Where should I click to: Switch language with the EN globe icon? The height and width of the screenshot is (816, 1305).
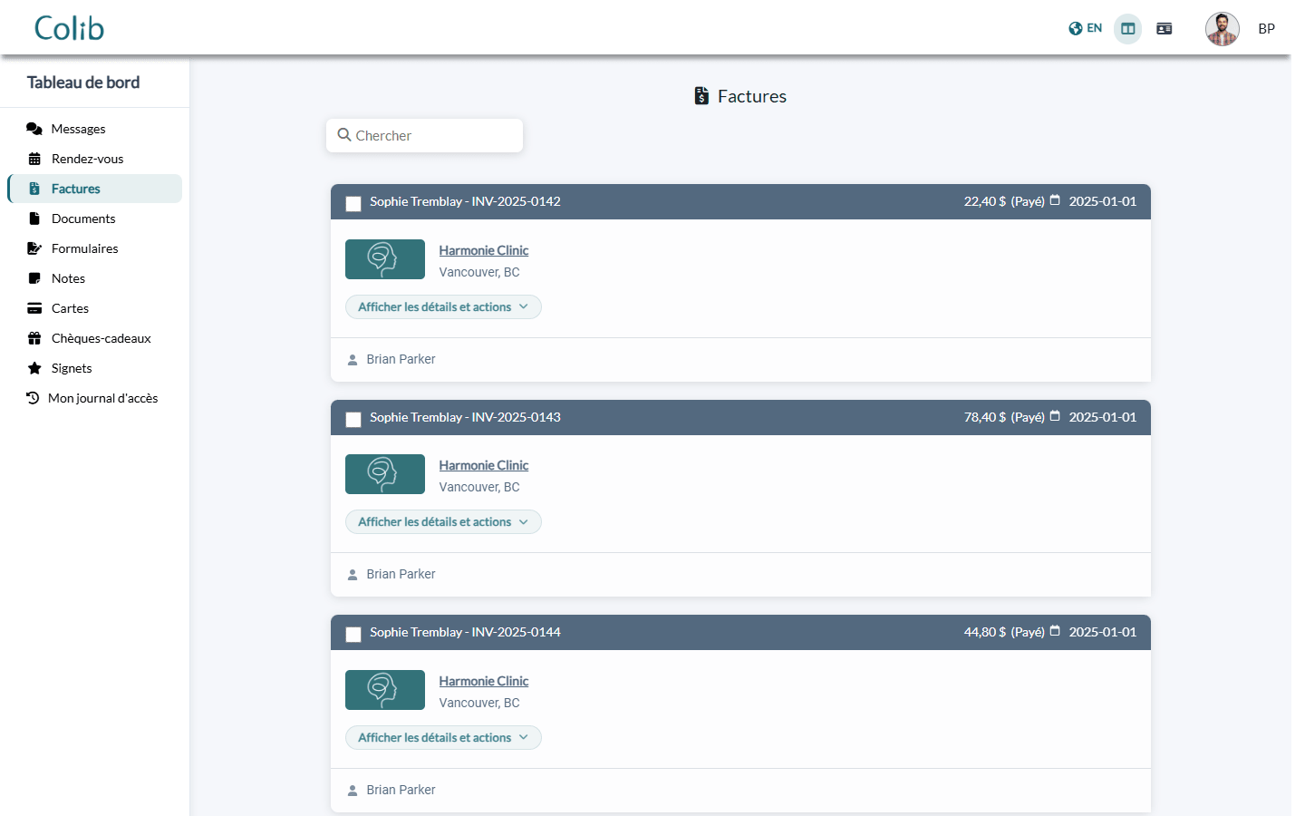pyautogui.click(x=1085, y=28)
